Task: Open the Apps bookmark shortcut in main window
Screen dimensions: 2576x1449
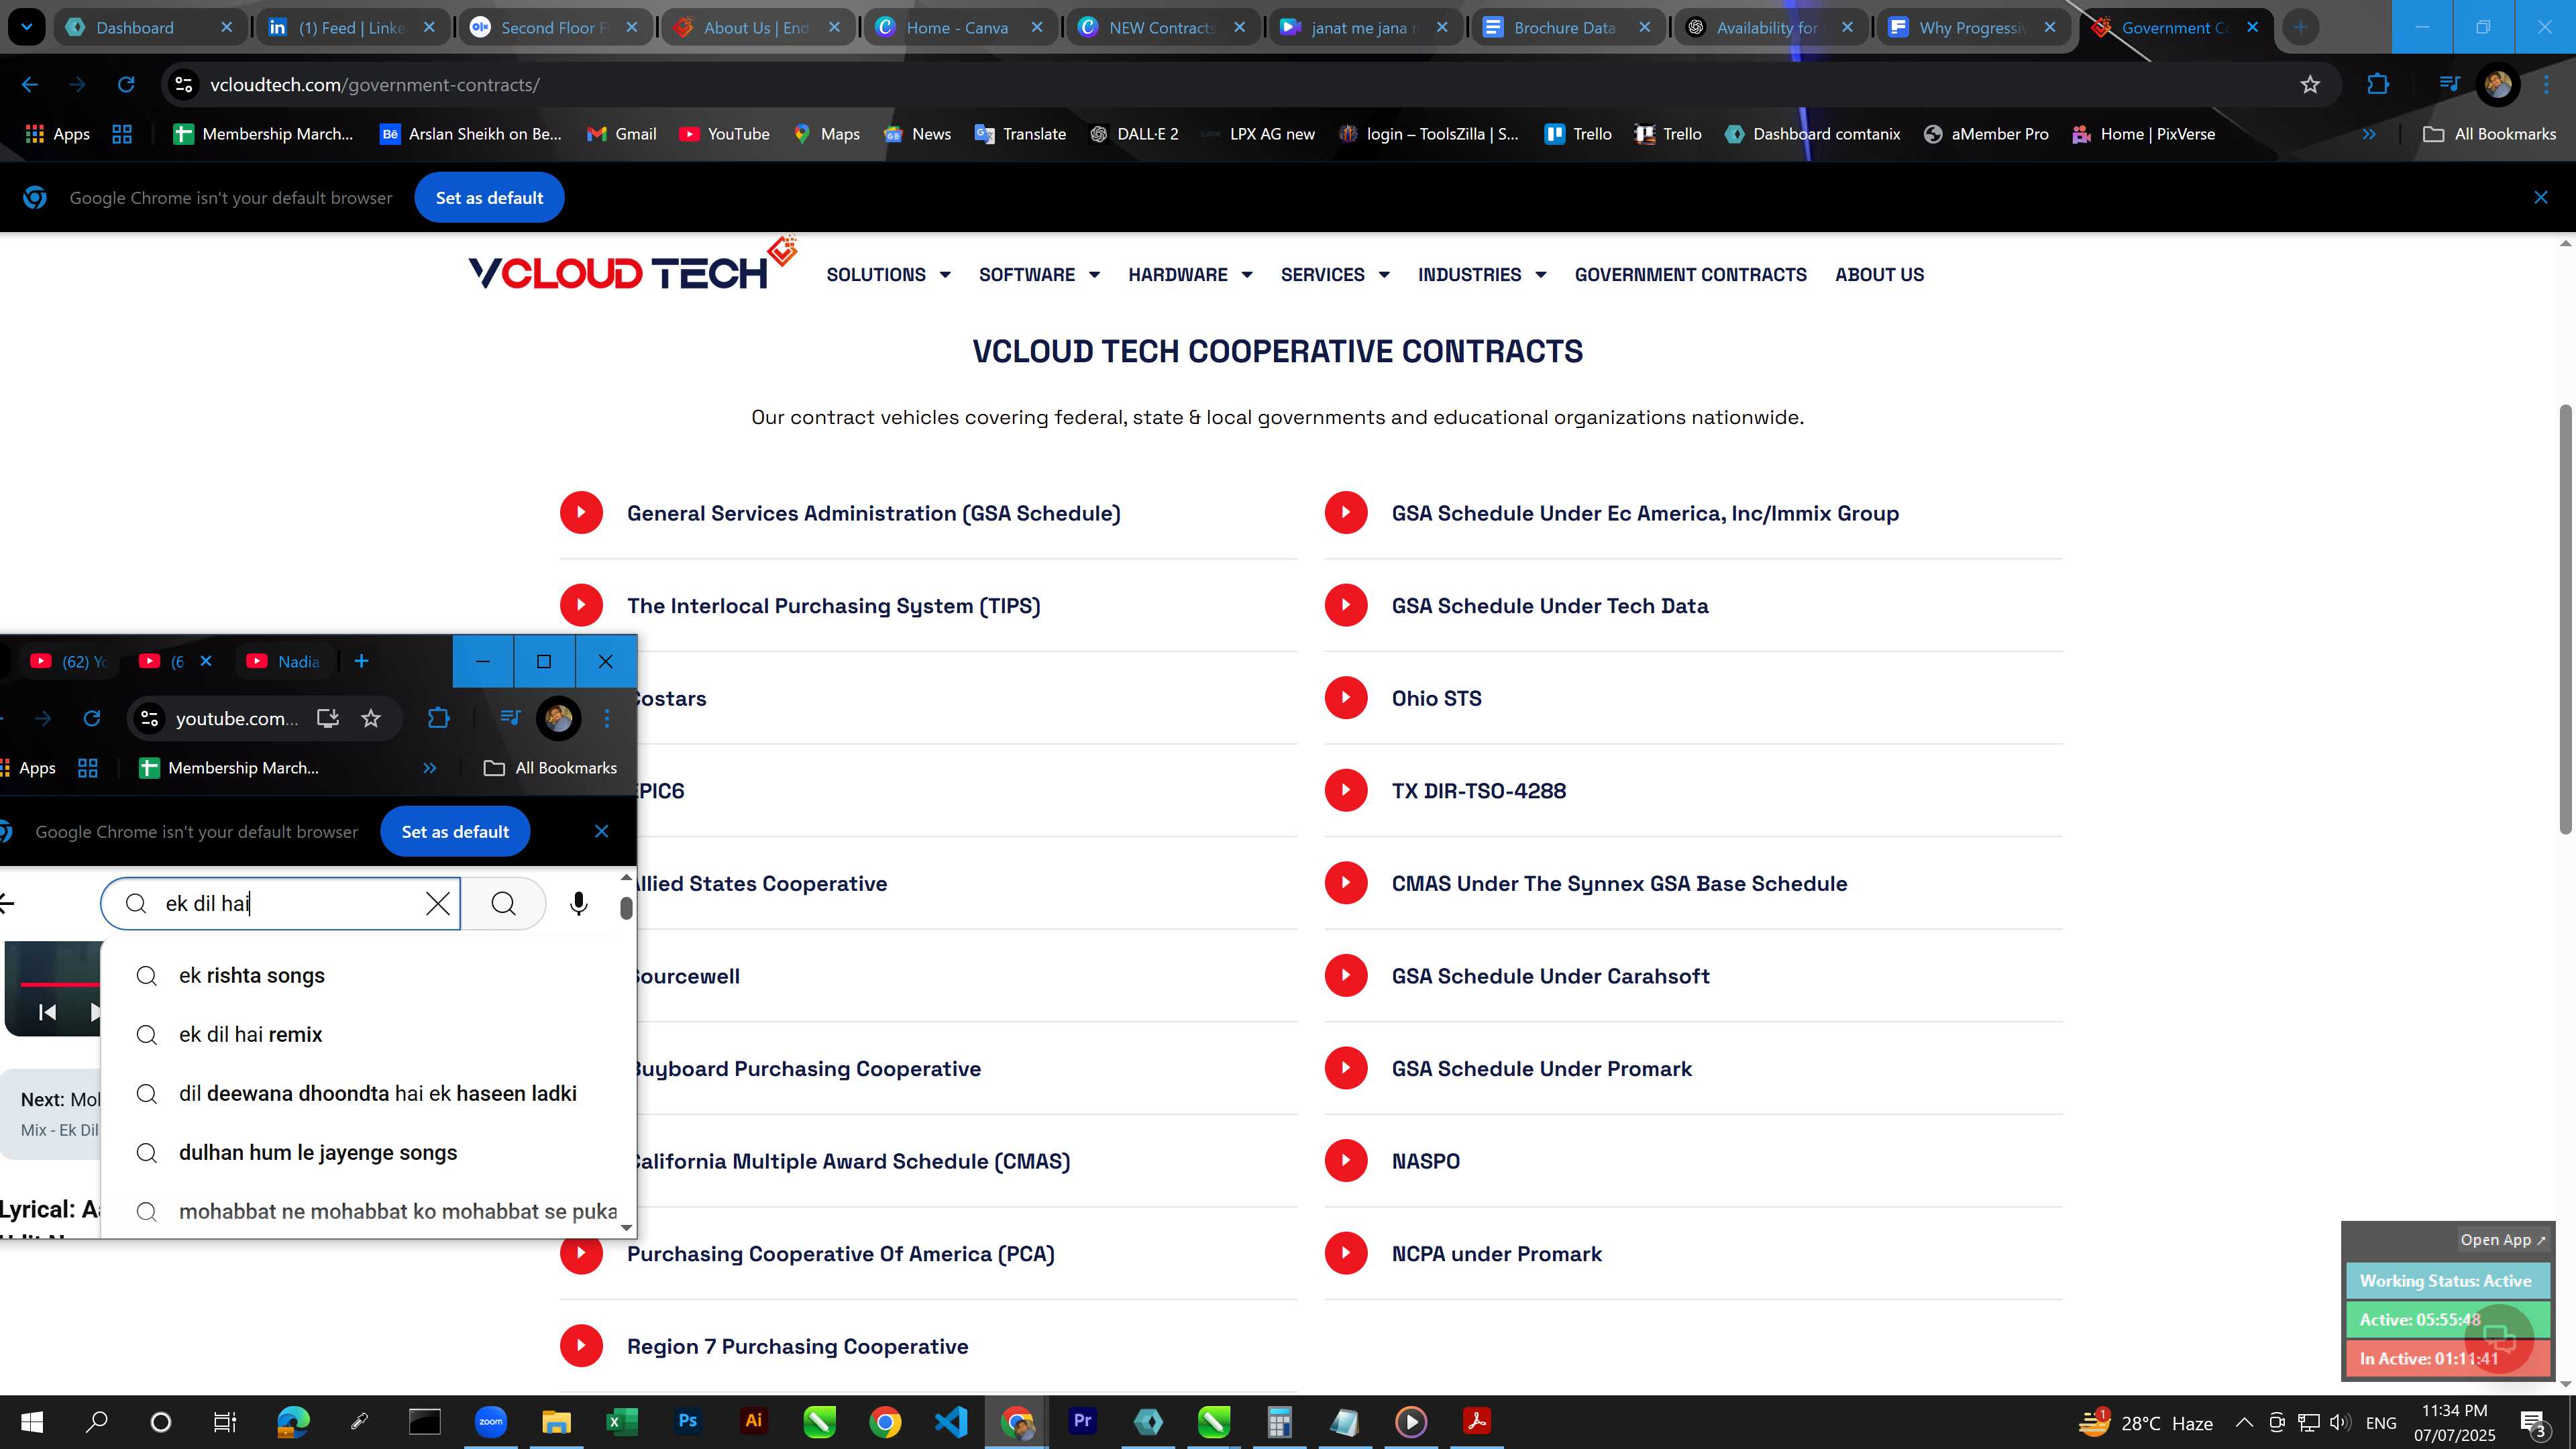Action: point(57,134)
